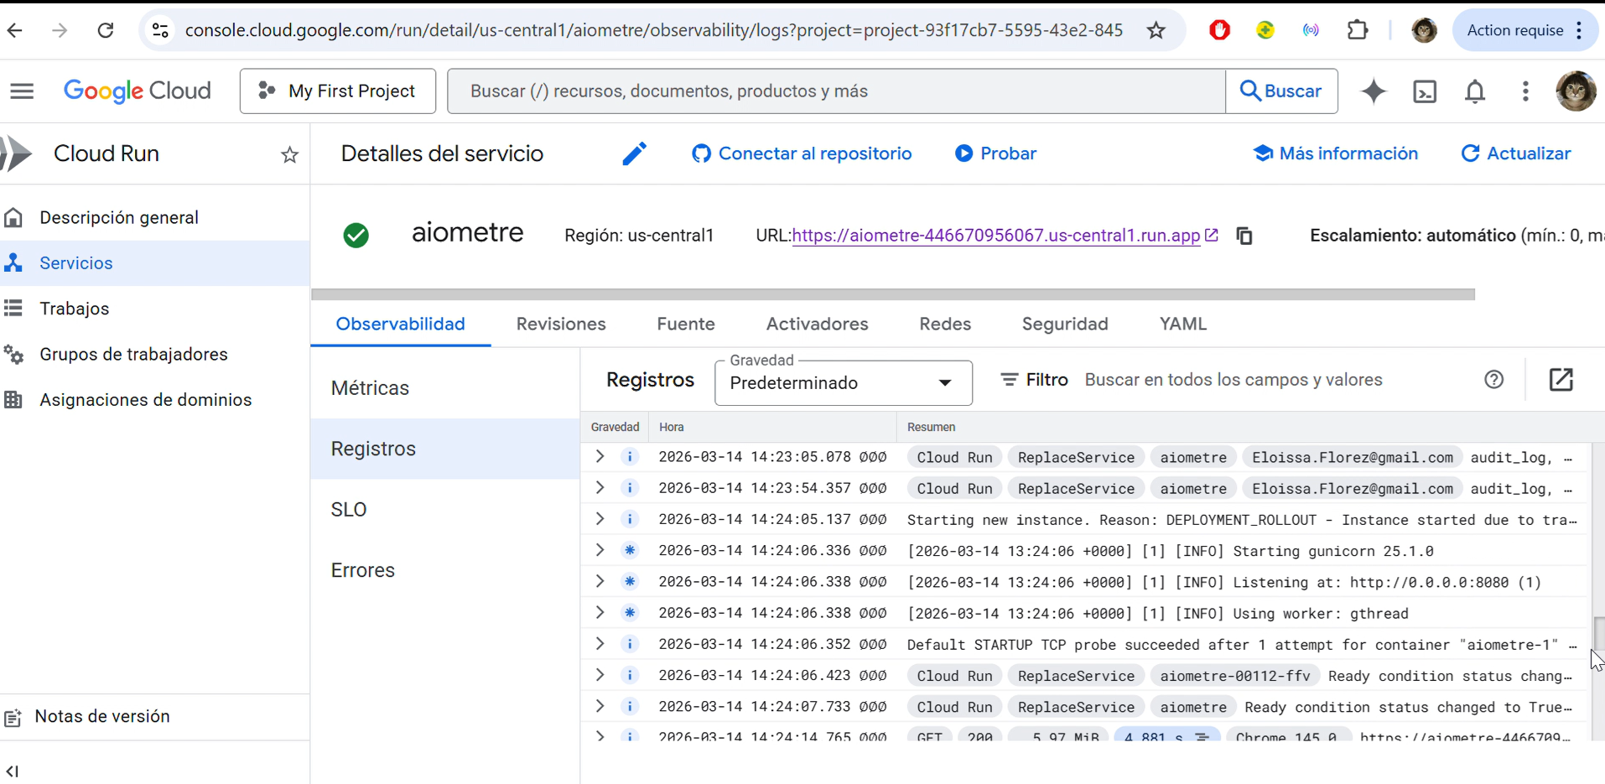This screenshot has height=784, width=1605.
Task: Click the Probar button
Action: (x=995, y=153)
